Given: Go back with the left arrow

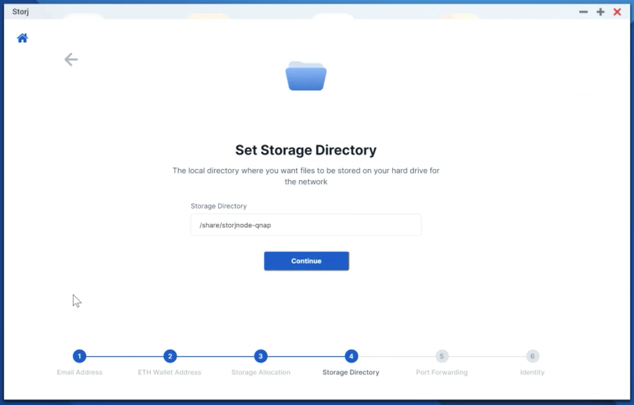Looking at the screenshot, I should coord(71,59).
